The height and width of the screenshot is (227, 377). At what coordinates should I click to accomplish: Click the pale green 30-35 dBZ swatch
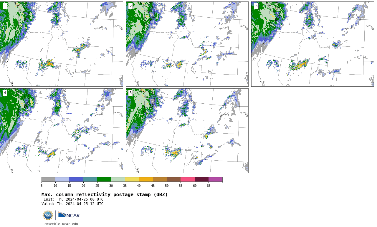[118, 179]
